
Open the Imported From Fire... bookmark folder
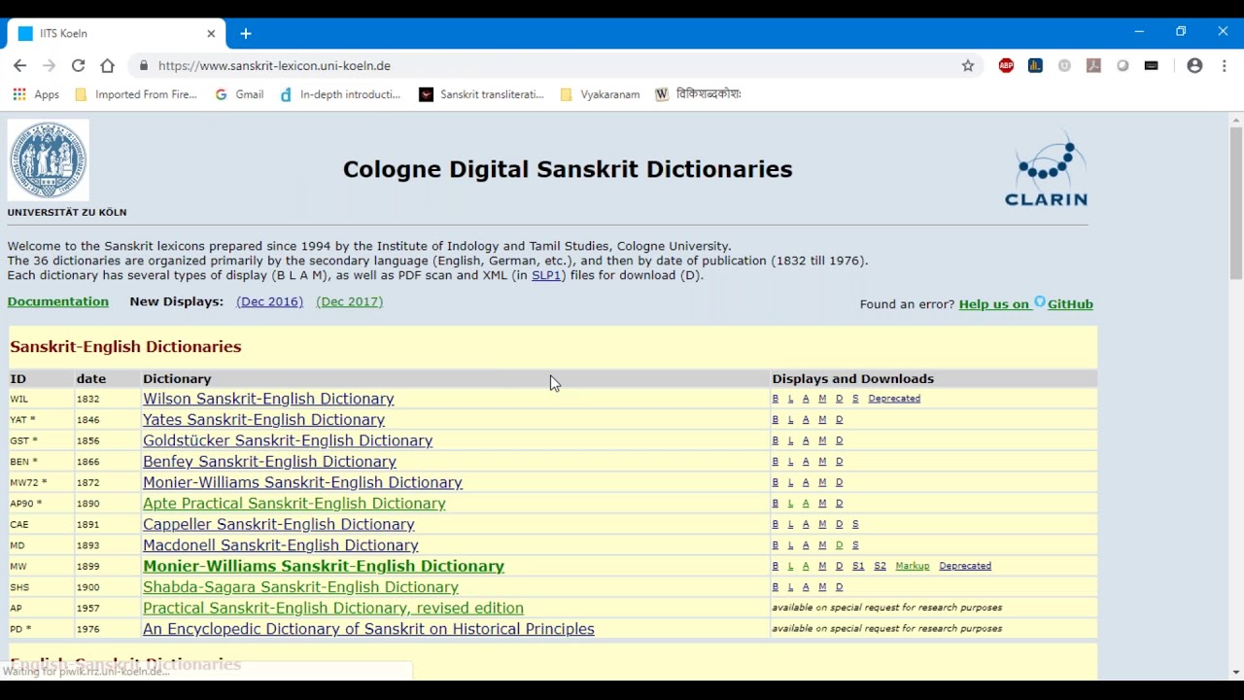(x=136, y=94)
